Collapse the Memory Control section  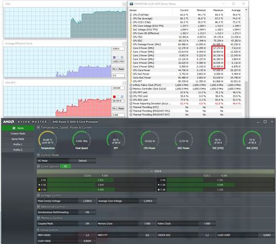(x=39, y=218)
